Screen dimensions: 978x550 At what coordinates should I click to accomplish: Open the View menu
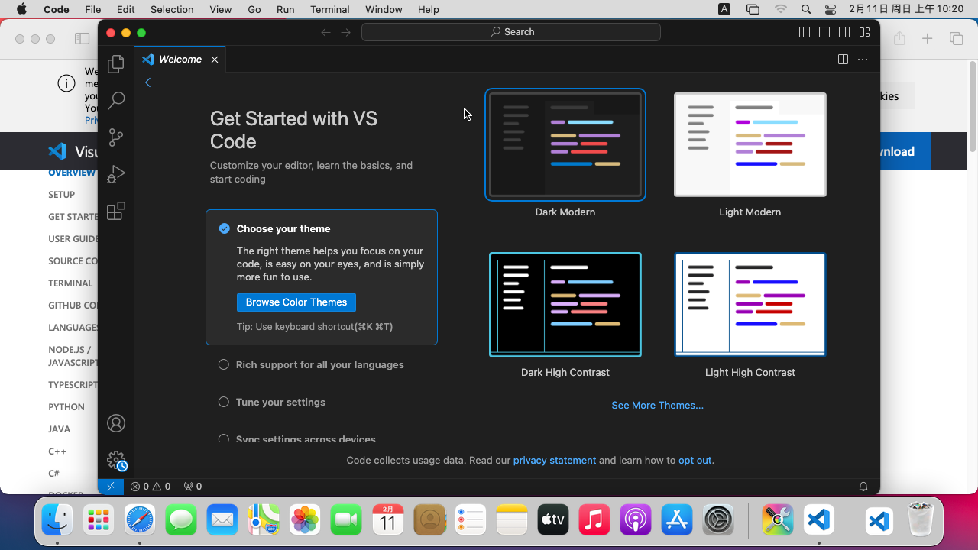[x=221, y=9]
